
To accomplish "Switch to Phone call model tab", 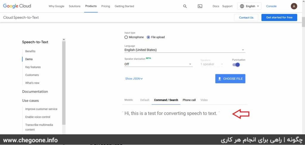I will (189, 100).
